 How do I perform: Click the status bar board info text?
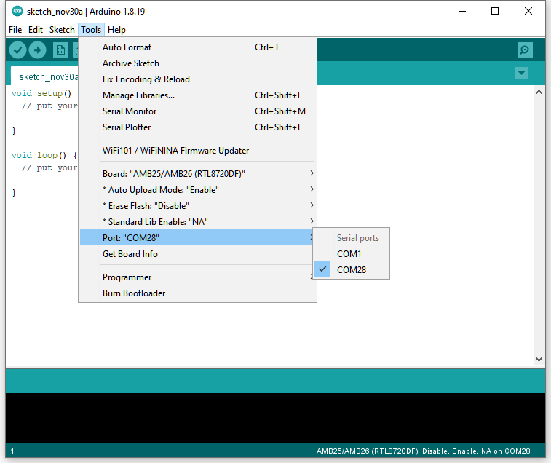[423, 451]
